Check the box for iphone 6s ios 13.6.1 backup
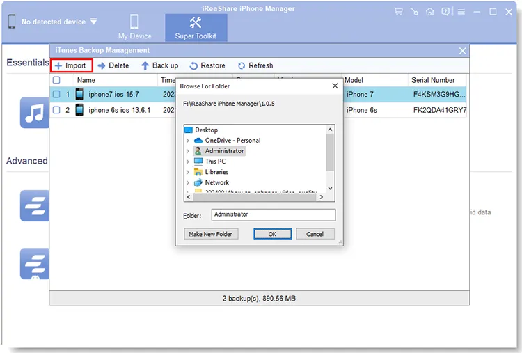This screenshot has width=522, height=353. [56, 110]
